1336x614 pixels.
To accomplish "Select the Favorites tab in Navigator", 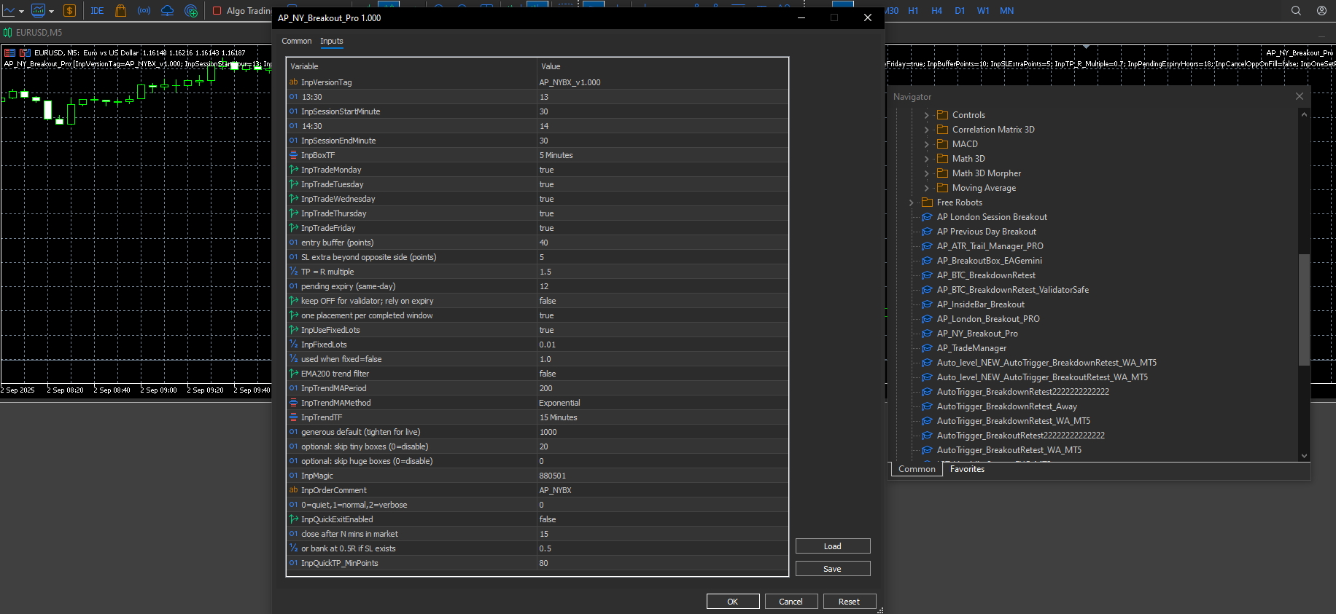I will pyautogui.click(x=967, y=469).
